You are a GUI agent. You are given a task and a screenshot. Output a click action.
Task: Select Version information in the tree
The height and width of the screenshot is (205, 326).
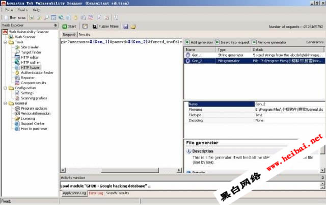(36, 113)
